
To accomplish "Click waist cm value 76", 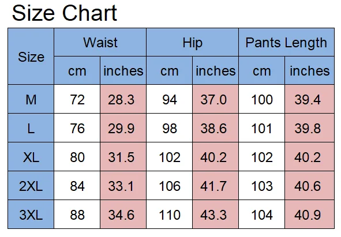I will [x=77, y=128].
